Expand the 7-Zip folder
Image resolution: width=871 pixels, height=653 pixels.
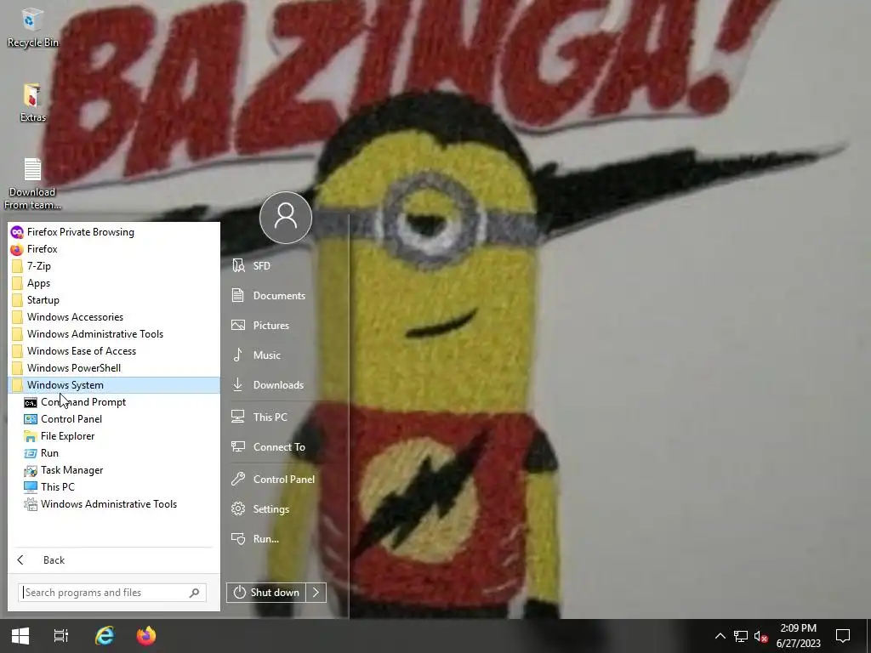coord(114,266)
